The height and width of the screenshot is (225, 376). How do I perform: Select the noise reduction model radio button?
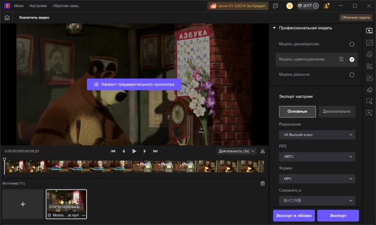point(352,60)
